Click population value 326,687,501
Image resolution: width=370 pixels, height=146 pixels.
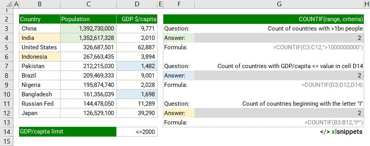tap(88, 47)
